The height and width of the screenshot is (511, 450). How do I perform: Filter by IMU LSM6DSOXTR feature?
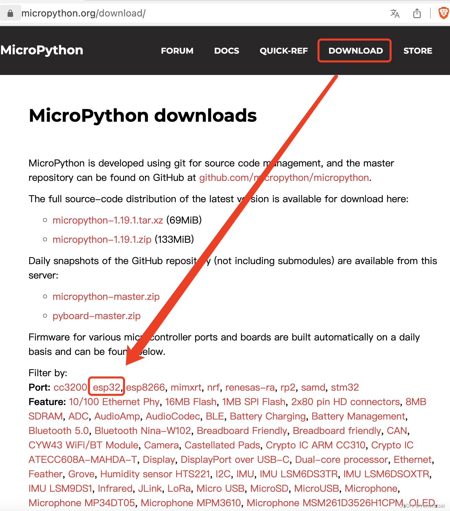(386, 474)
